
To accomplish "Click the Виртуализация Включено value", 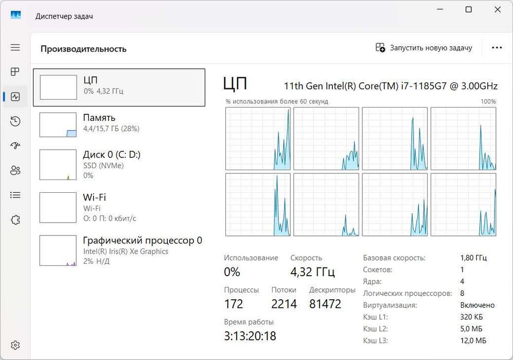I will point(477,305).
